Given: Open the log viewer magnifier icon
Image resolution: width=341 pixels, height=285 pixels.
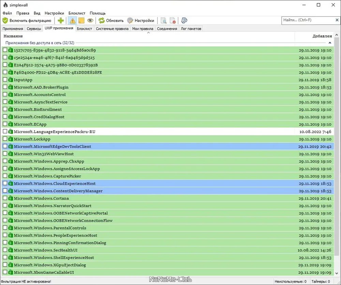Looking at the screenshot, I should (164, 20).
